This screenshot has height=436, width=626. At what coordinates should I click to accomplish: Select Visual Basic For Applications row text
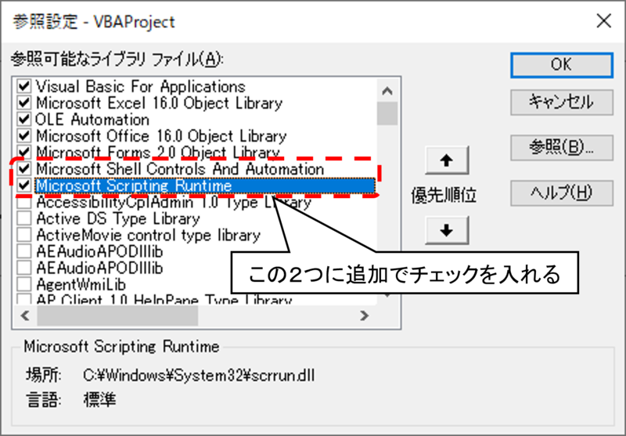pos(141,86)
